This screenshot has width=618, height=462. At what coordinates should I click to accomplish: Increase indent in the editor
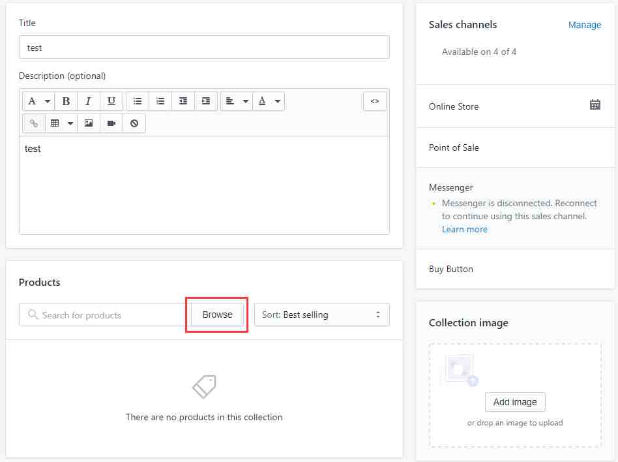(x=206, y=101)
